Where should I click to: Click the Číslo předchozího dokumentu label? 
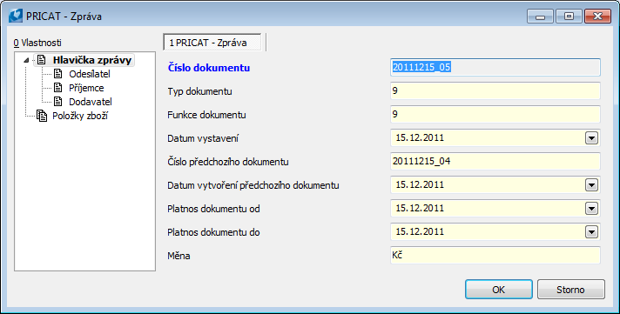[228, 162]
